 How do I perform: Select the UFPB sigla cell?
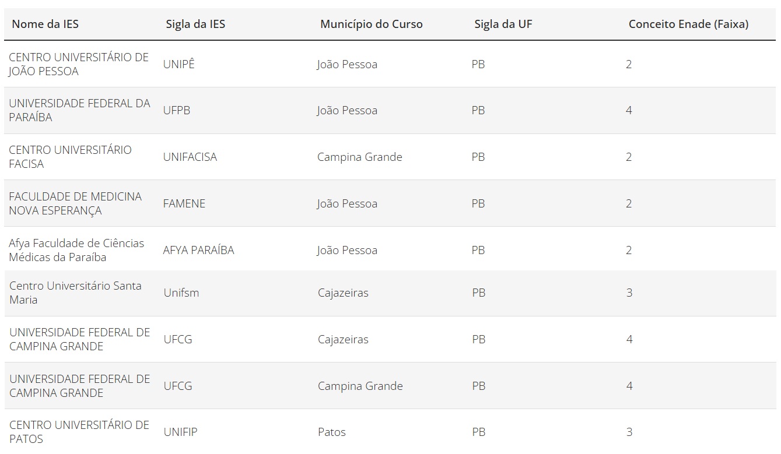177,110
